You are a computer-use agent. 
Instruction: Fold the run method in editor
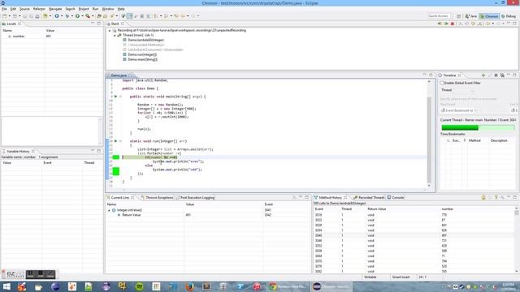coord(120,141)
